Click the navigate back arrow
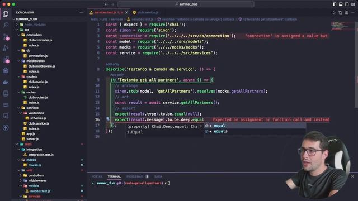358x201 pixels. [x=106, y=4]
